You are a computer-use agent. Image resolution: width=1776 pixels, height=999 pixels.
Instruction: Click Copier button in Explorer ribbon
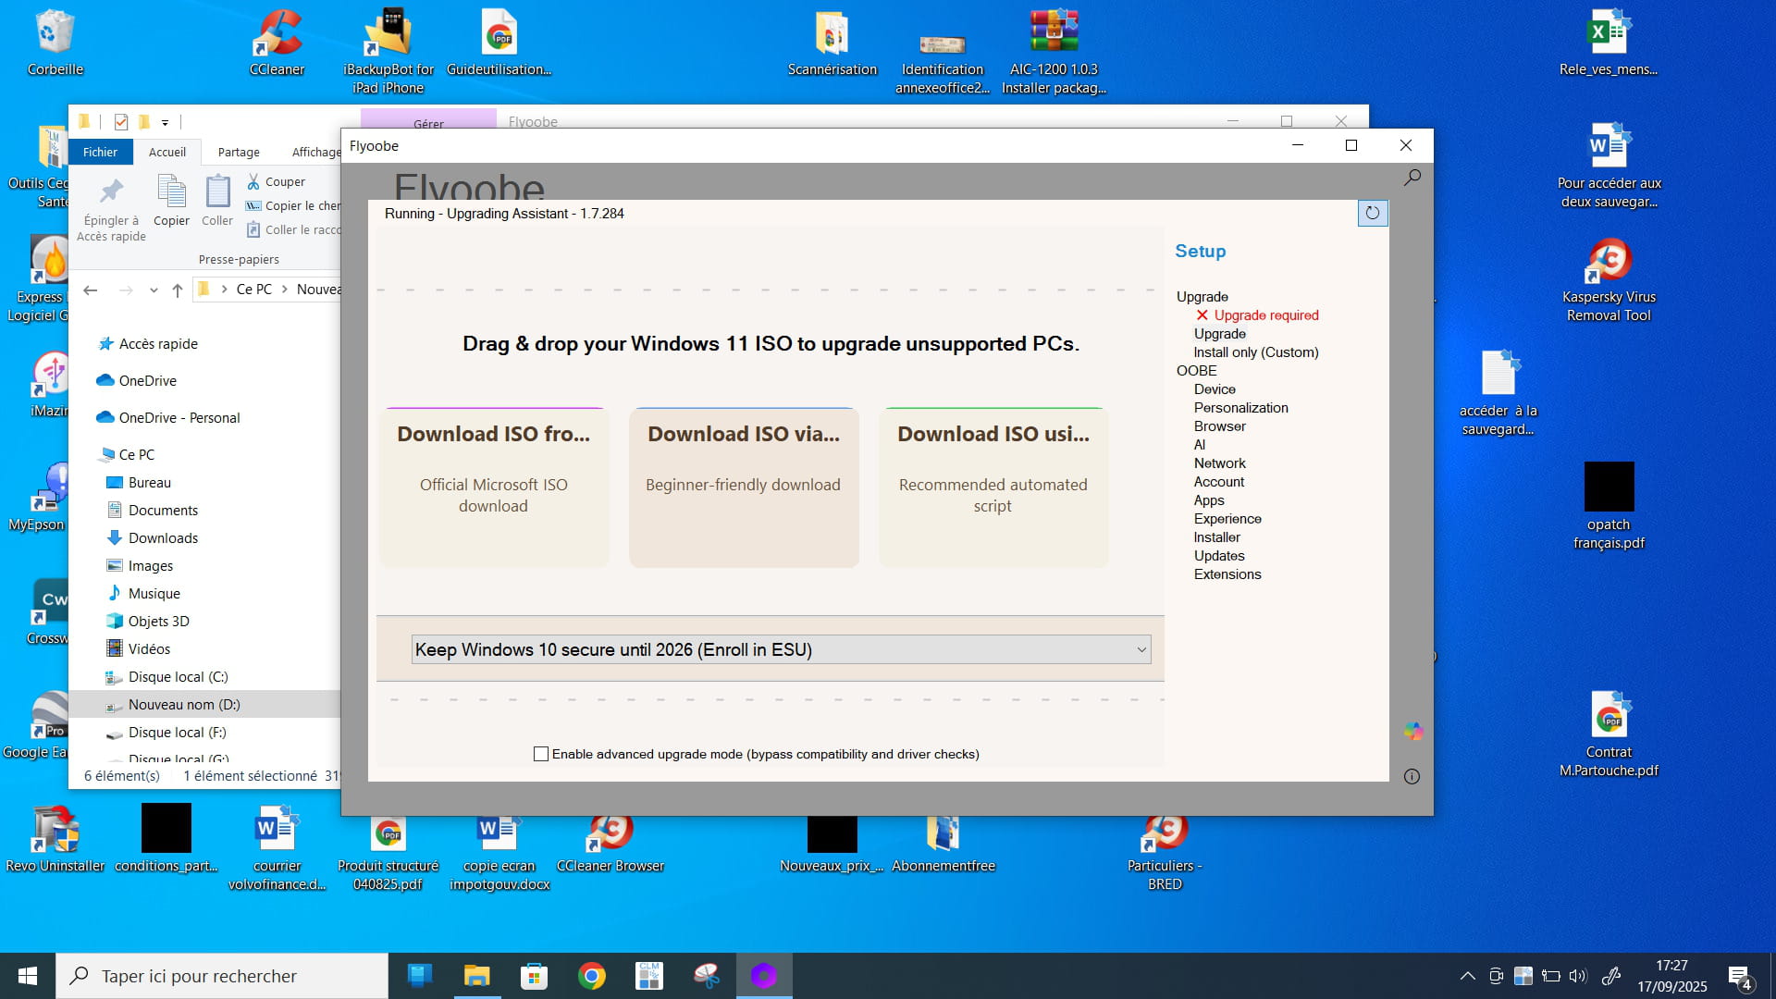(x=171, y=201)
